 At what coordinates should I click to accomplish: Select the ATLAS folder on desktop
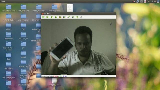(x=8, y=27)
